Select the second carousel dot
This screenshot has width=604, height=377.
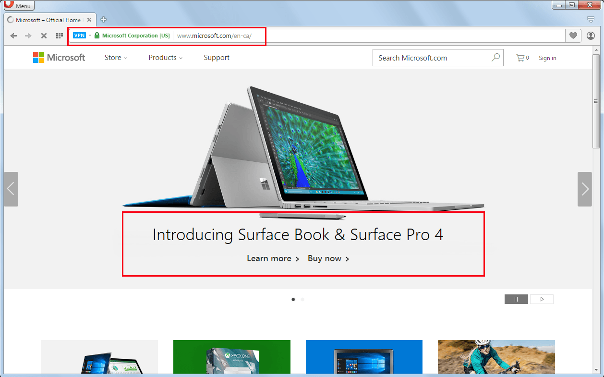tap(302, 299)
